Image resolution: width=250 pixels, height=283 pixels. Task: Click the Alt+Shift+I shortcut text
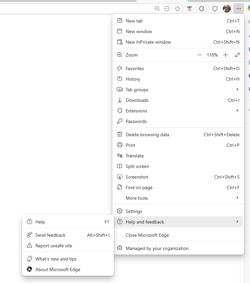click(98, 235)
